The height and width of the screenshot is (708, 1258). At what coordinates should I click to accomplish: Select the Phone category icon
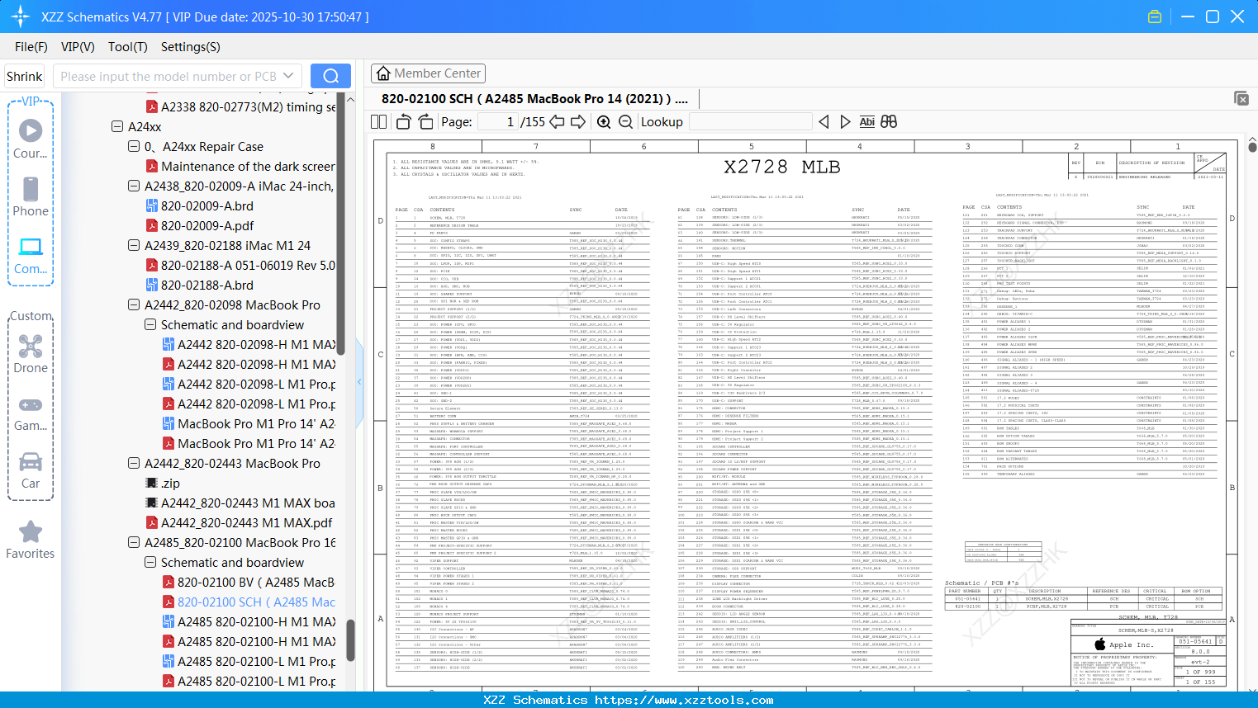coord(31,196)
